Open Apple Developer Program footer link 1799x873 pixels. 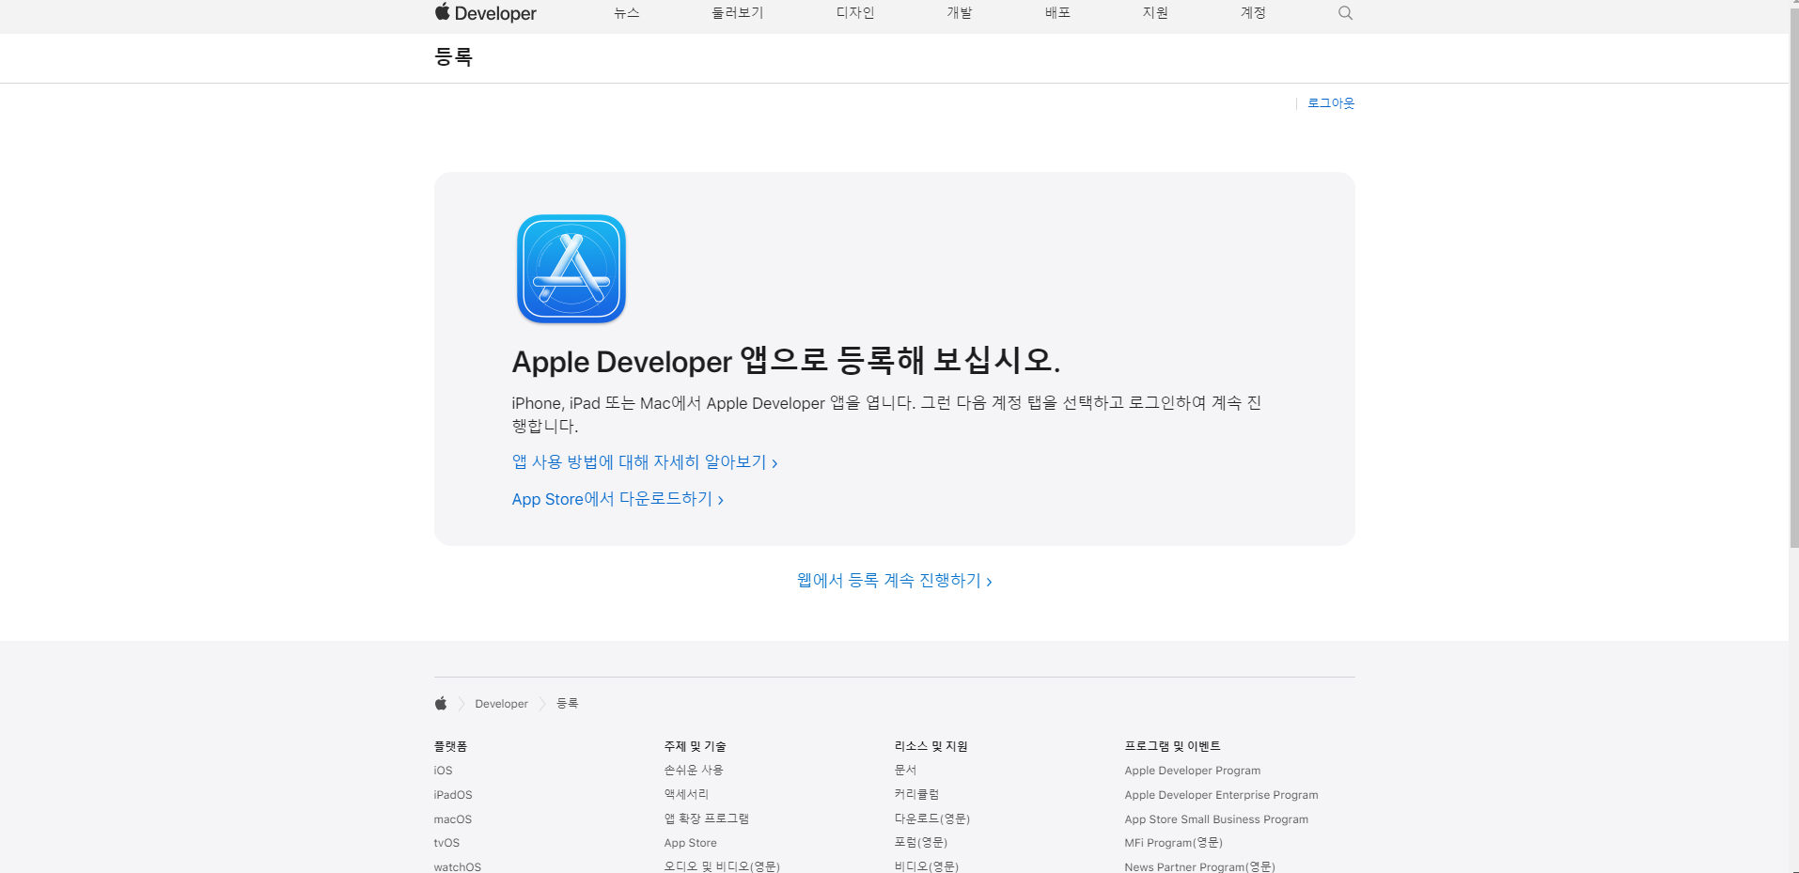1192,771
